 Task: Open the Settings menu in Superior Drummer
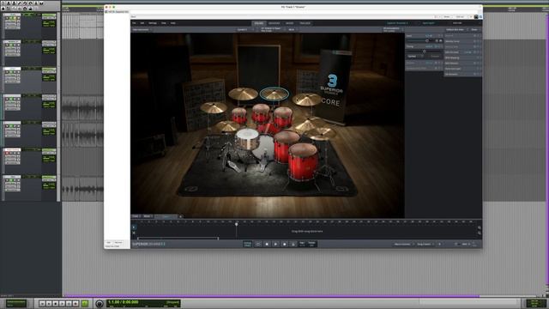pyautogui.click(x=153, y=23)
